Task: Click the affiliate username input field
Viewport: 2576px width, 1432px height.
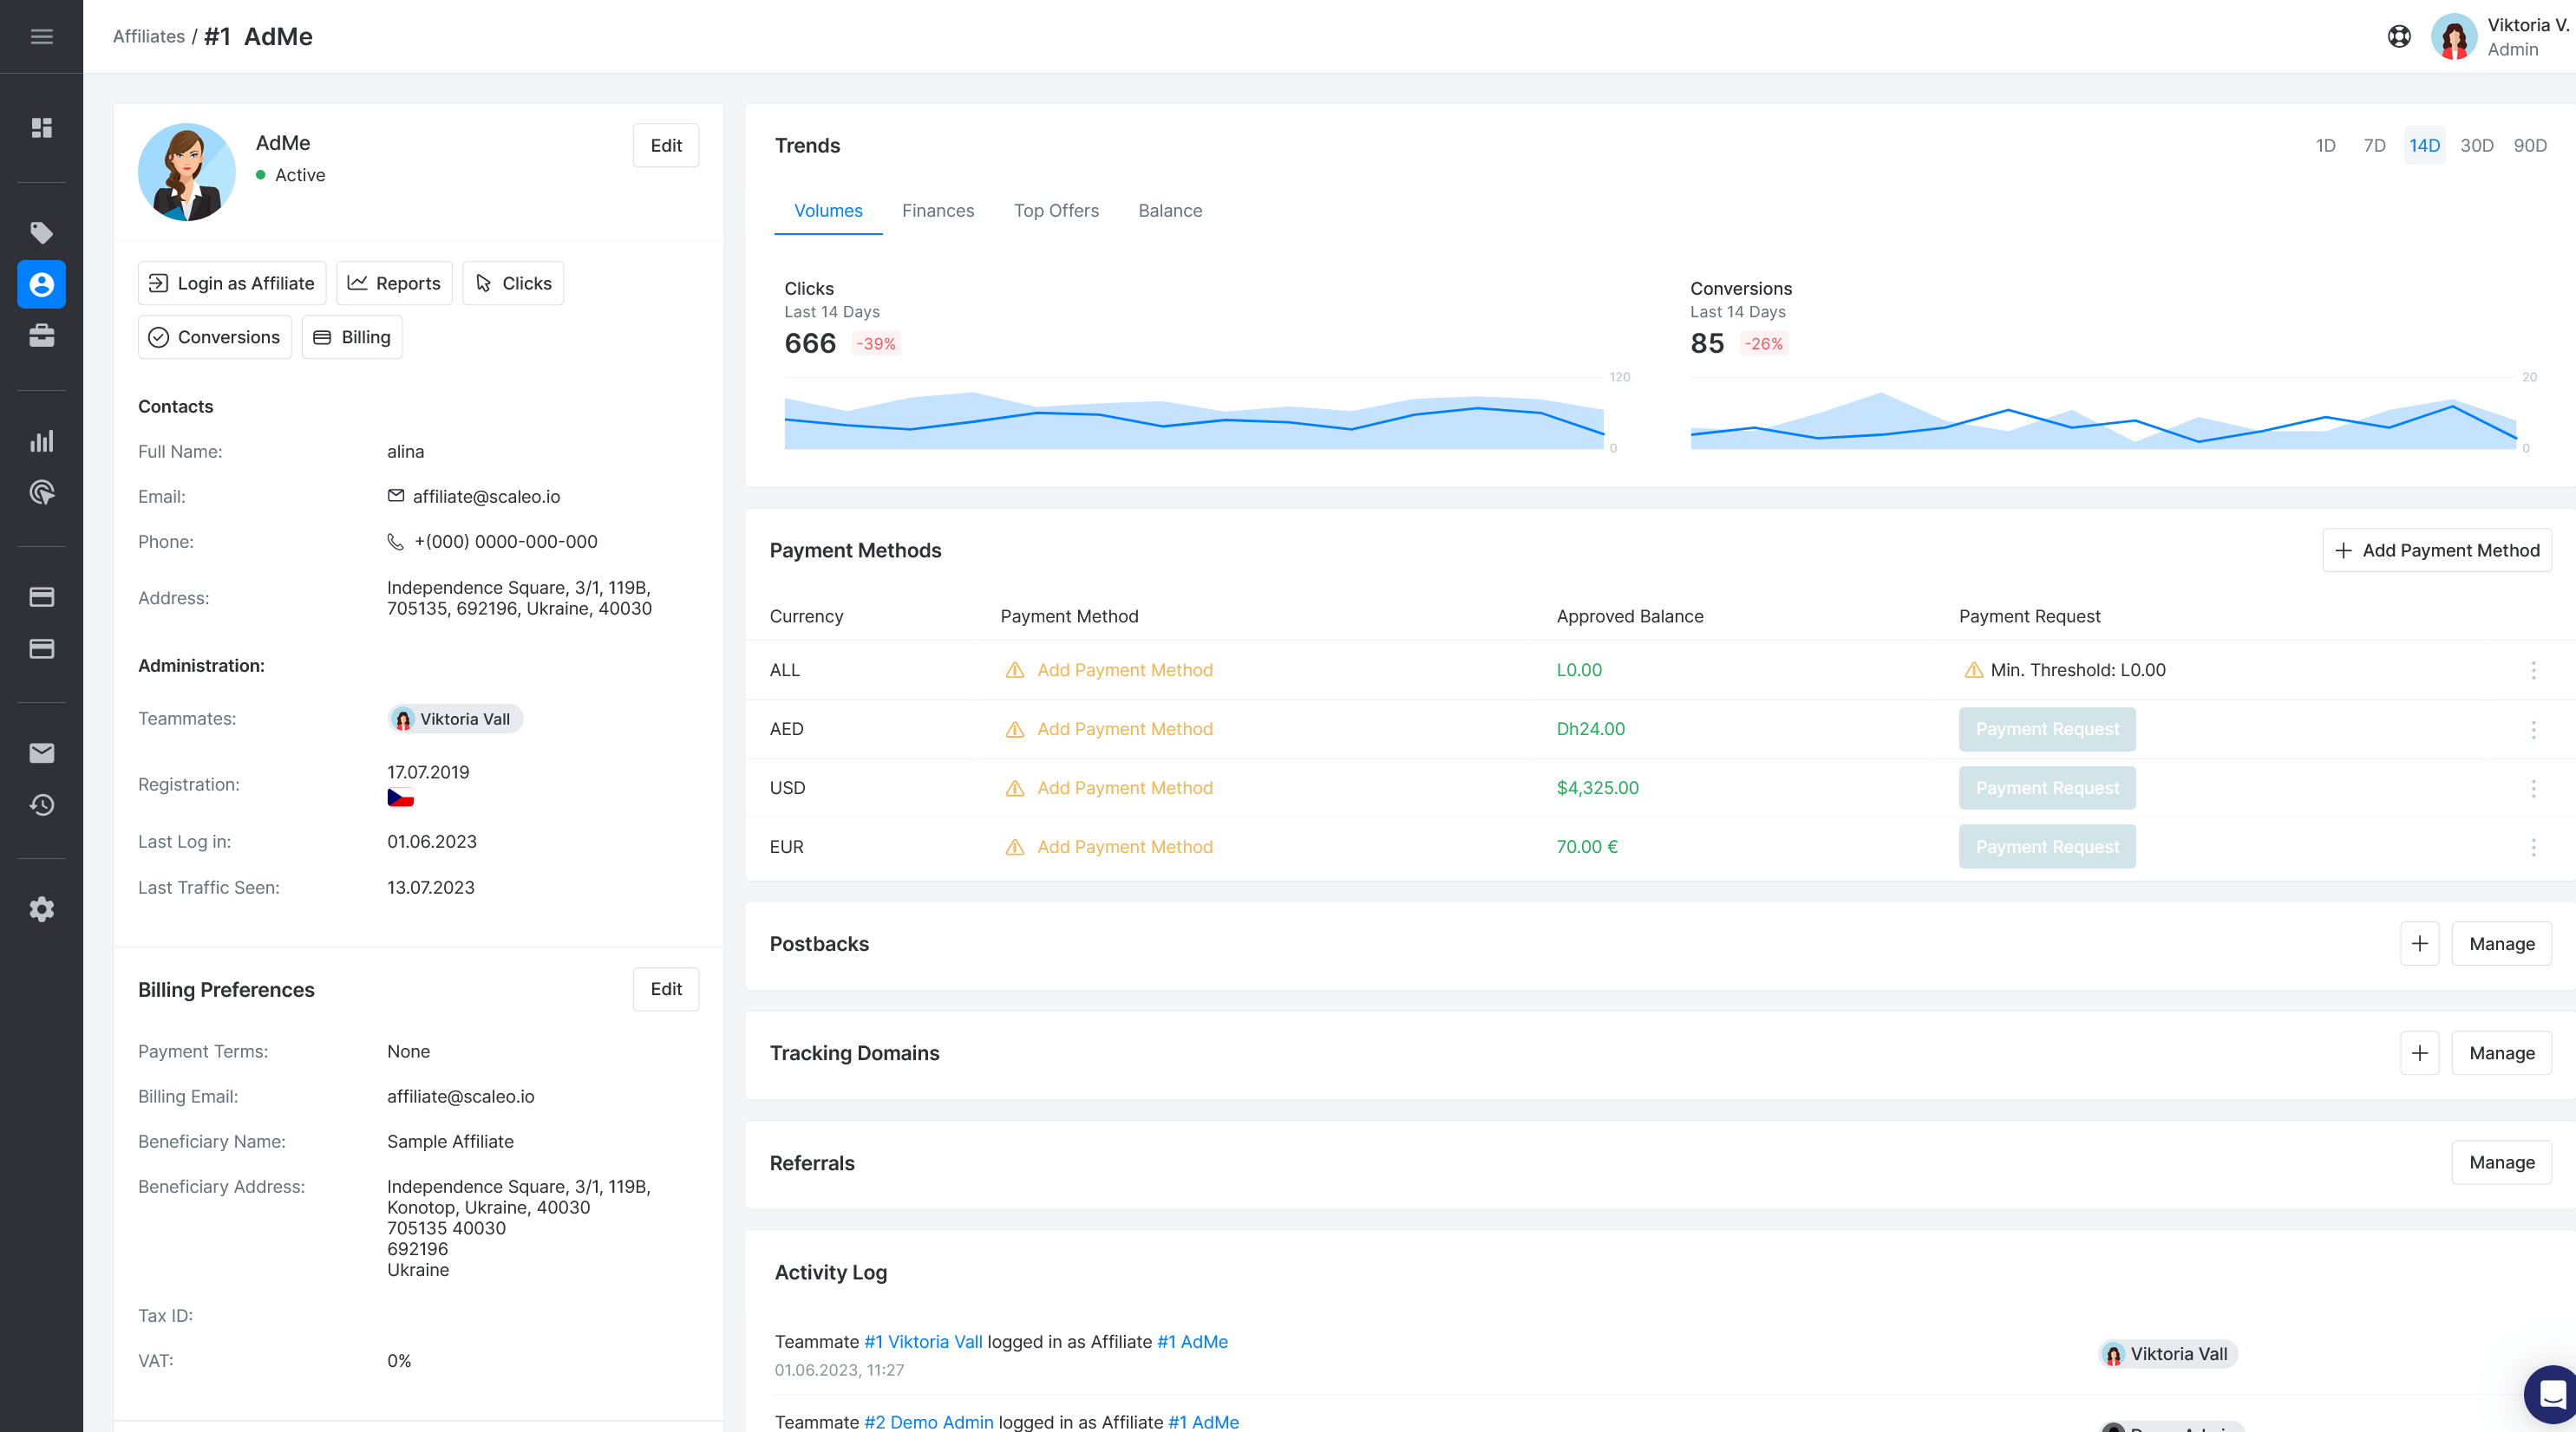Action: [x=280, y=141]
